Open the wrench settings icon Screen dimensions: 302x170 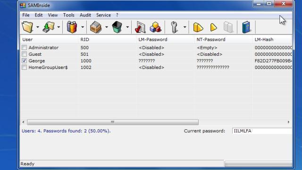(174, 27)
